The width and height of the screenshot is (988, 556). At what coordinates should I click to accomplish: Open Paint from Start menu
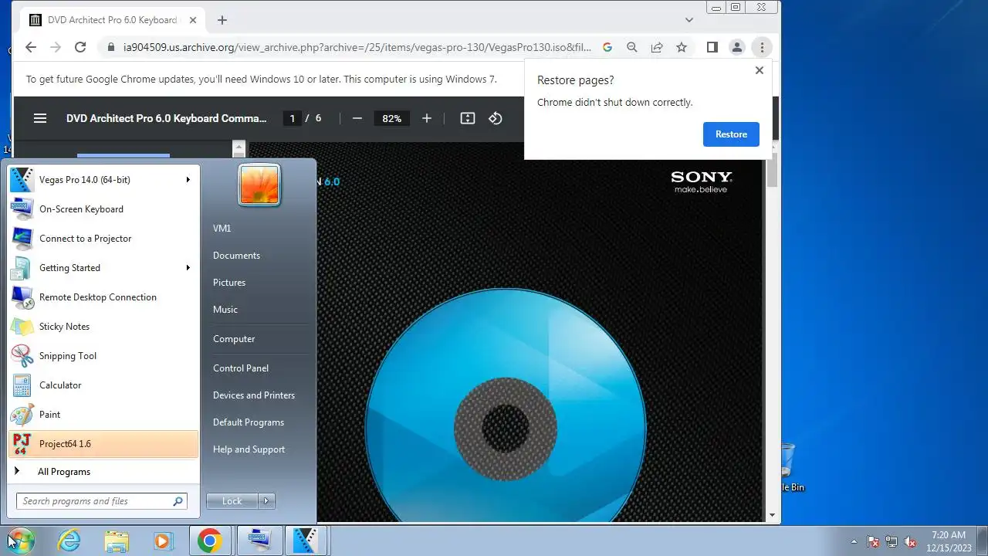coord(103,415)
